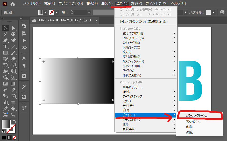Open the Links panel icon
Screen dimensions: 227x141
[x=24, y=48]
